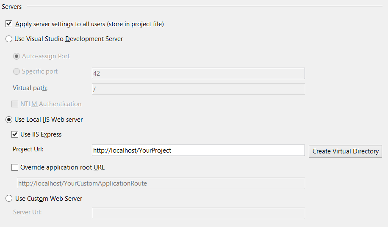Click the Virtual path text field

point(198,89)
